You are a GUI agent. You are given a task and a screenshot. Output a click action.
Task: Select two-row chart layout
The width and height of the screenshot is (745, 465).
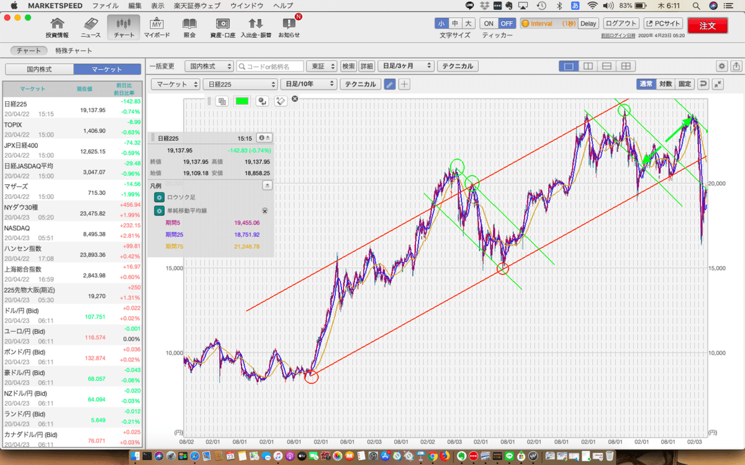(x=607, y=66)
